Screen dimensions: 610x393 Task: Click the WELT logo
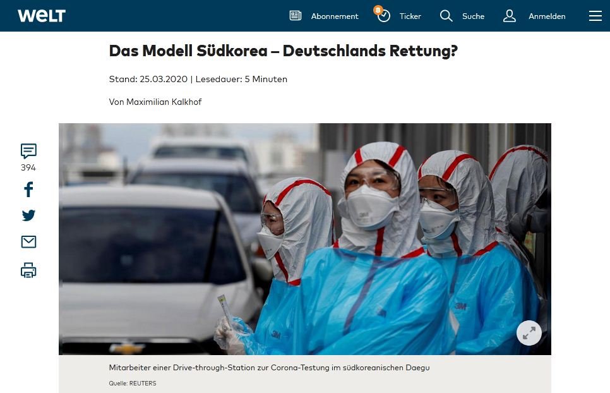[42, 16]
